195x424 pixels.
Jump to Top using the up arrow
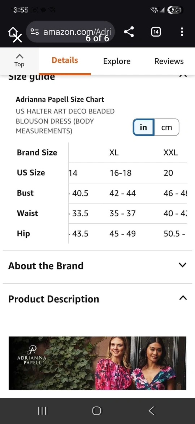pos(19,60)
